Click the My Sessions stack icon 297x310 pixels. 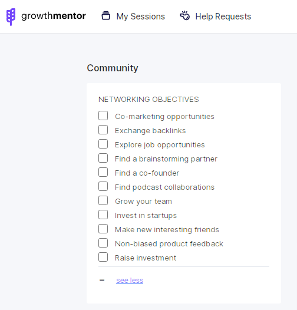[106, 16]
